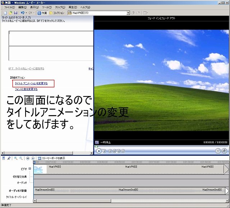
Task: Click the monitor icon beside 一時停止
Action: 97,143
